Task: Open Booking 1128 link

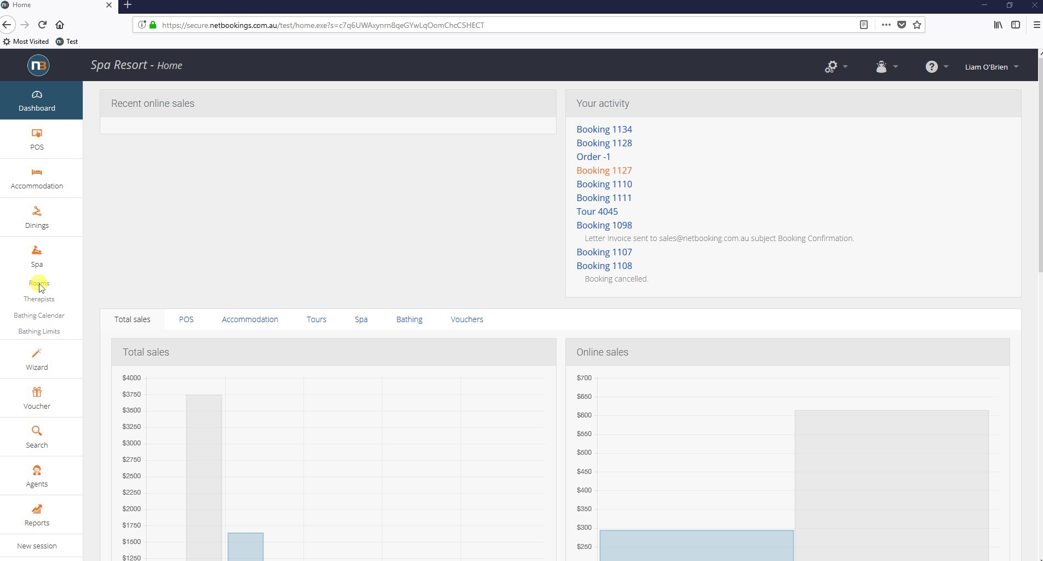Action: tap(604, 143)
